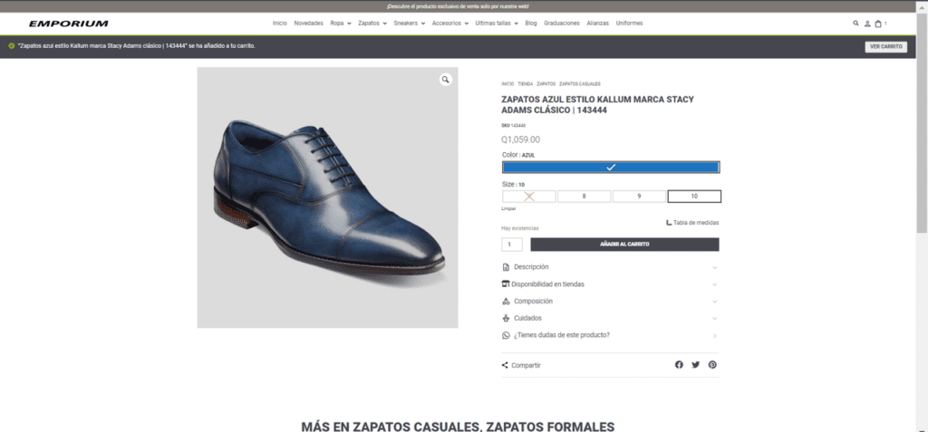Open the shopping bag cart icon

point(878,24)
